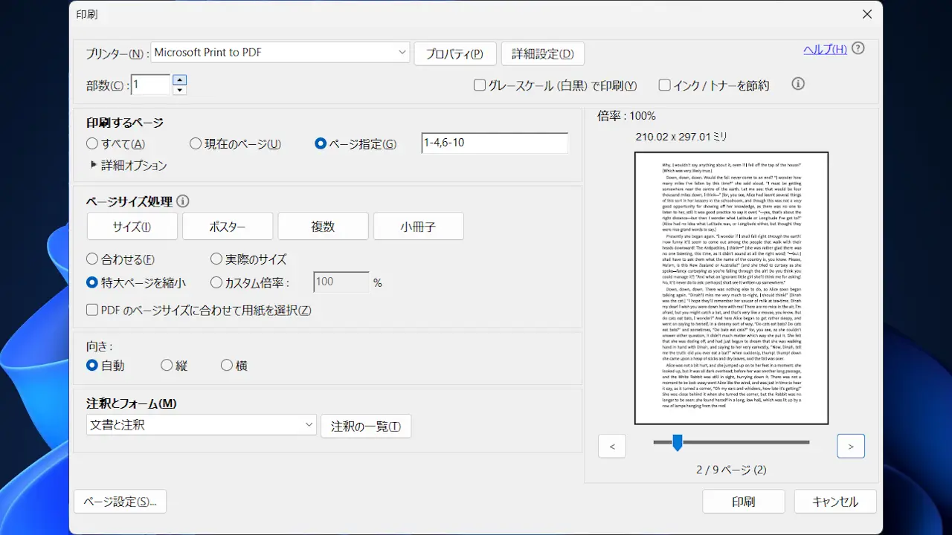Click the custom scale percent field
952x535 pixels.
click(x=341, y=282)
